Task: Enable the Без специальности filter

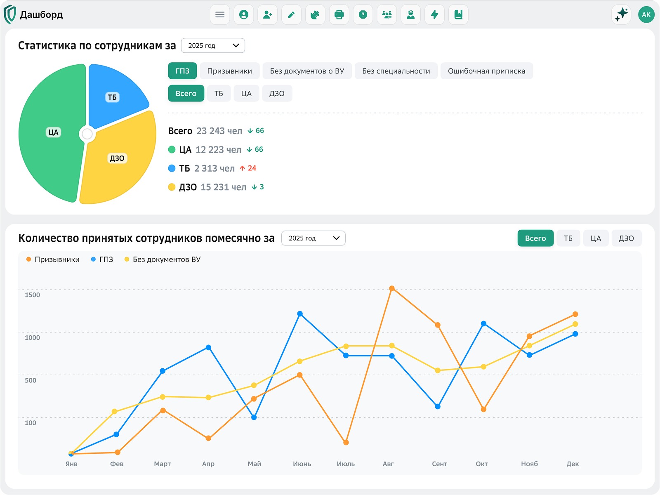Action: pyautogui.click(x=396, y=71)
